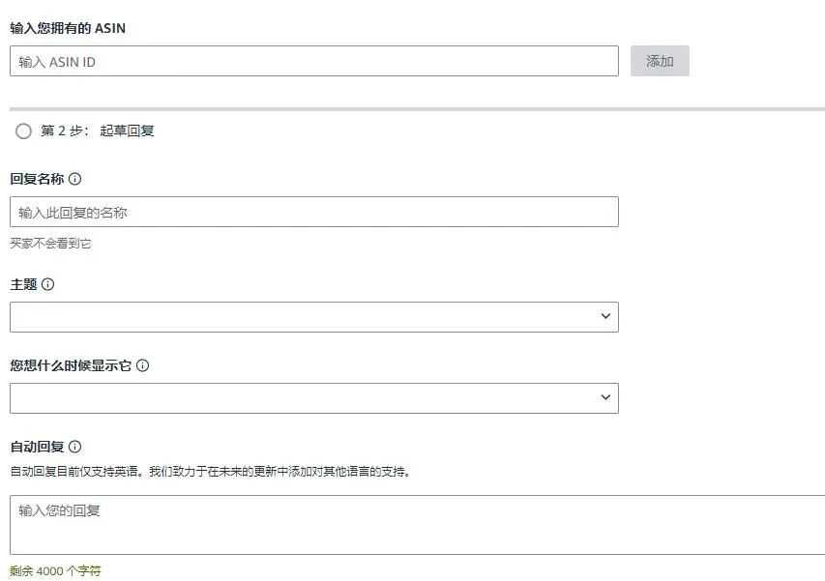Image resolution: width=825 pixels, height=581 pixels.
Task: Click the info icon next to 主题
Action: pos(48,285)
